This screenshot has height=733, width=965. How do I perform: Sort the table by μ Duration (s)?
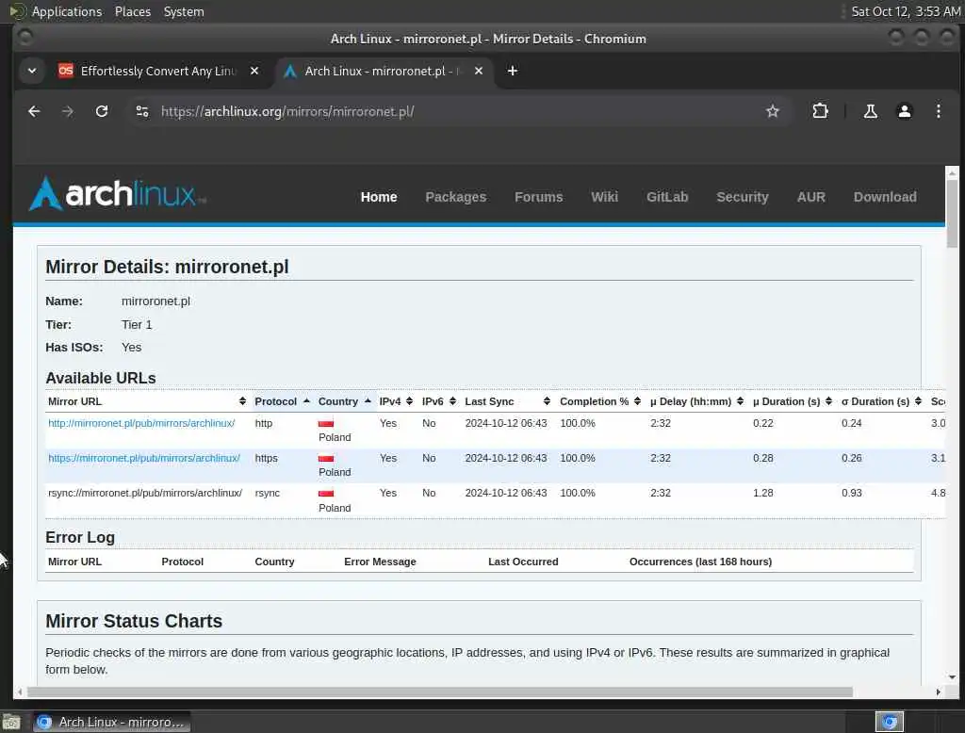793,401
